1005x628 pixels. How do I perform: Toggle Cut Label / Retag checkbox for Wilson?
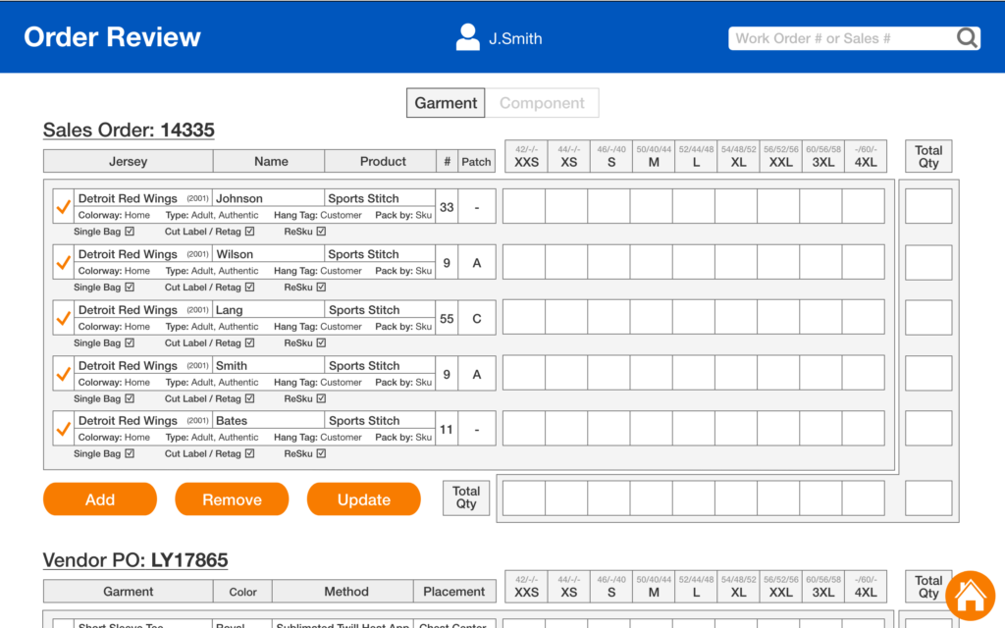(249, 288)
